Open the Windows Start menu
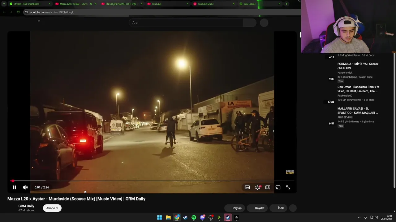The image size is (396, 222). coord(160,217)
